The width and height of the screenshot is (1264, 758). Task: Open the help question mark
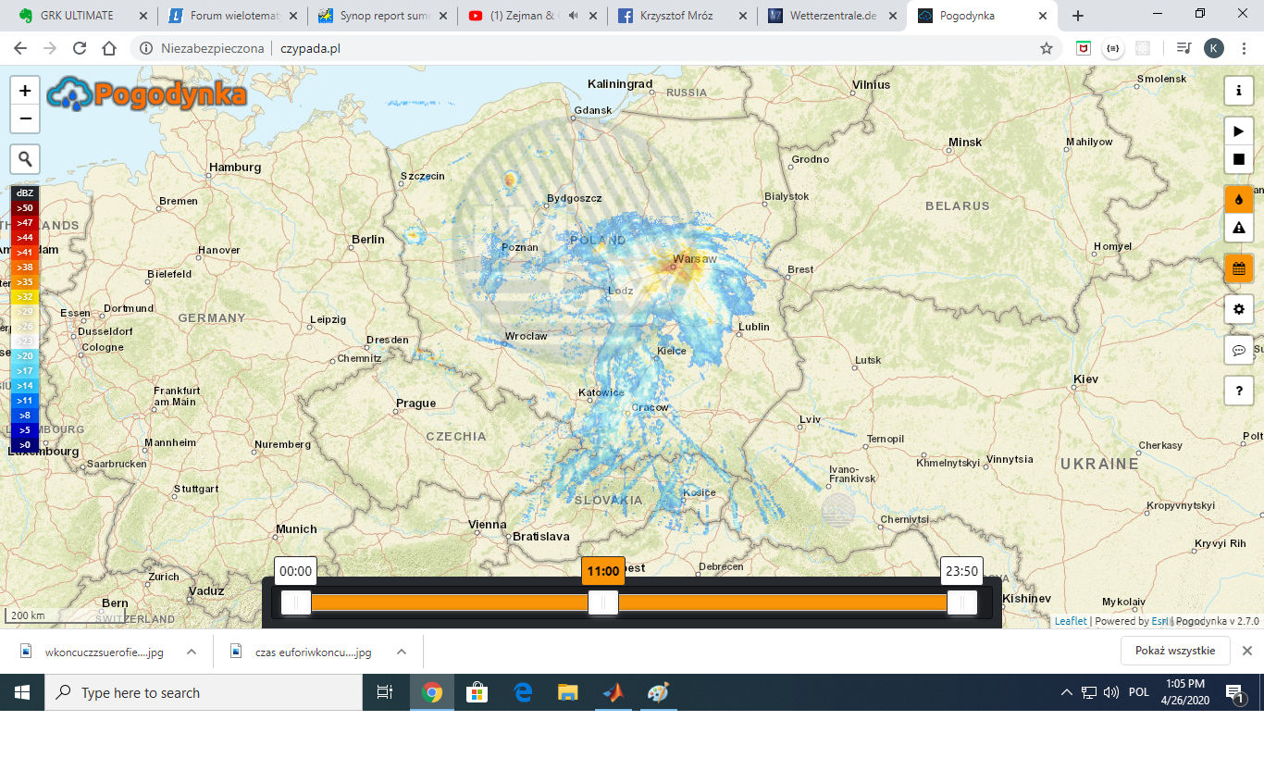pos(1239,391)
